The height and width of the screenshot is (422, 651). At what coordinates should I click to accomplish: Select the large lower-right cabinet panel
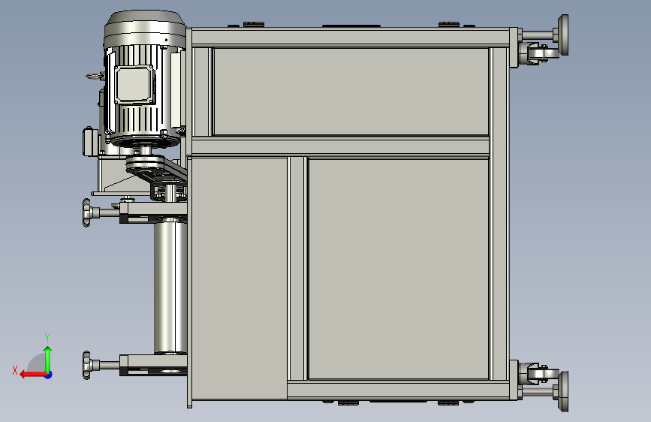tap(399, 269)
